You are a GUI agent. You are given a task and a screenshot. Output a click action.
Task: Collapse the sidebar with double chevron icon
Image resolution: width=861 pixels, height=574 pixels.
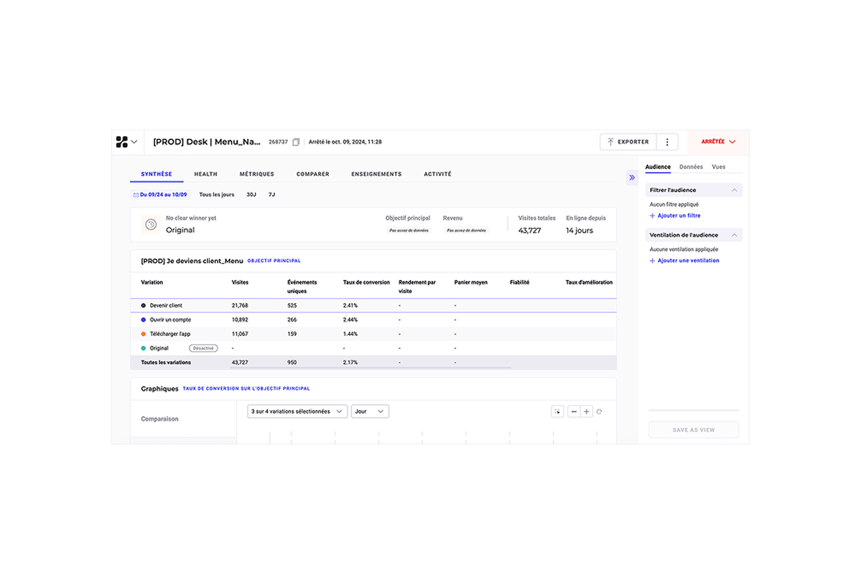[x=632, y=178]
